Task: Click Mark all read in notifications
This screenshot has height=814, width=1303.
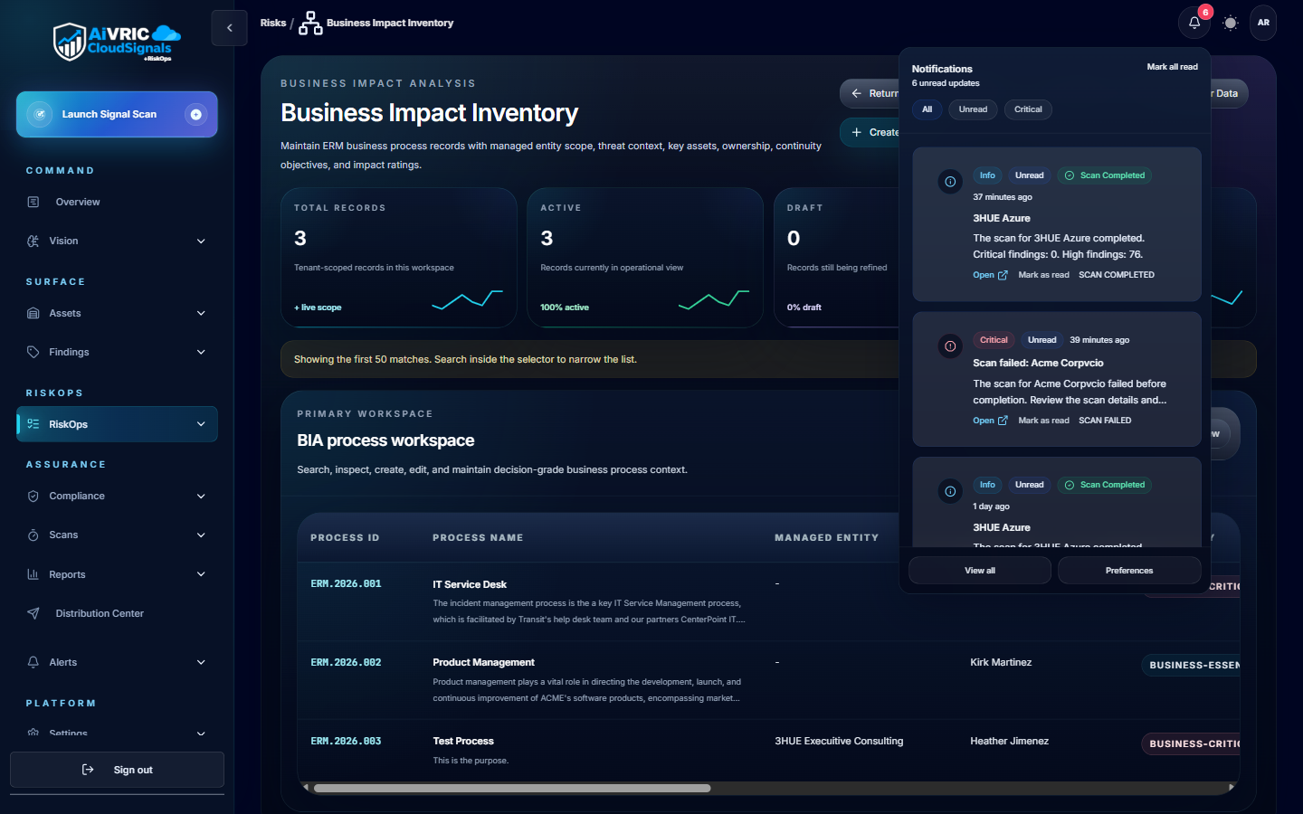Action: pos(1172,67)
